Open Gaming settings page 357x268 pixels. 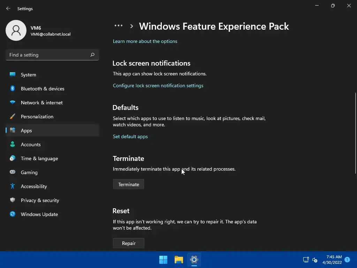pos(52,172)
